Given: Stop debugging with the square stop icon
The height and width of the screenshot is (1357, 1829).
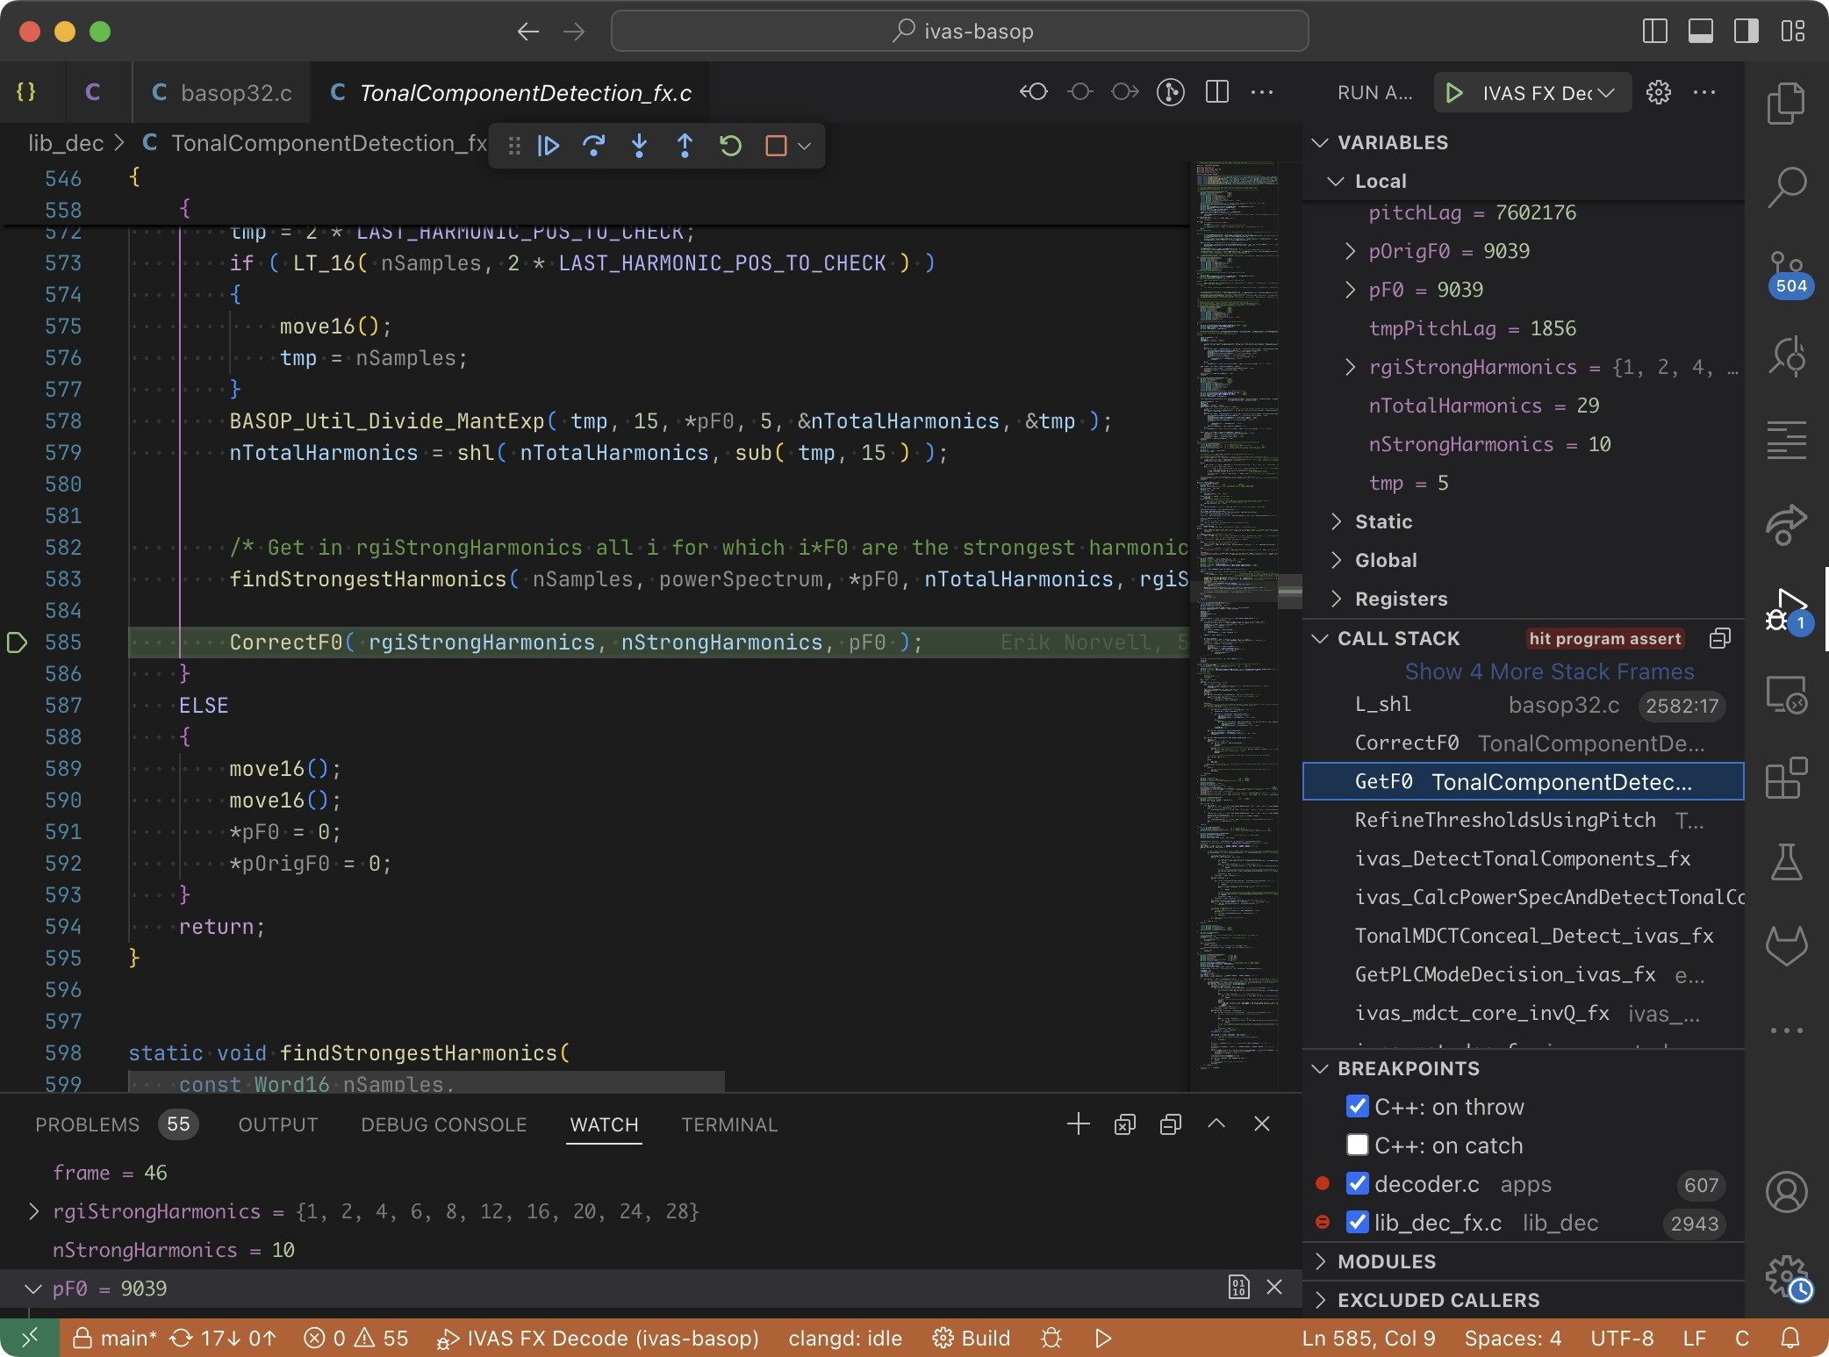Looking at the screenshot, I should [776, 146].
